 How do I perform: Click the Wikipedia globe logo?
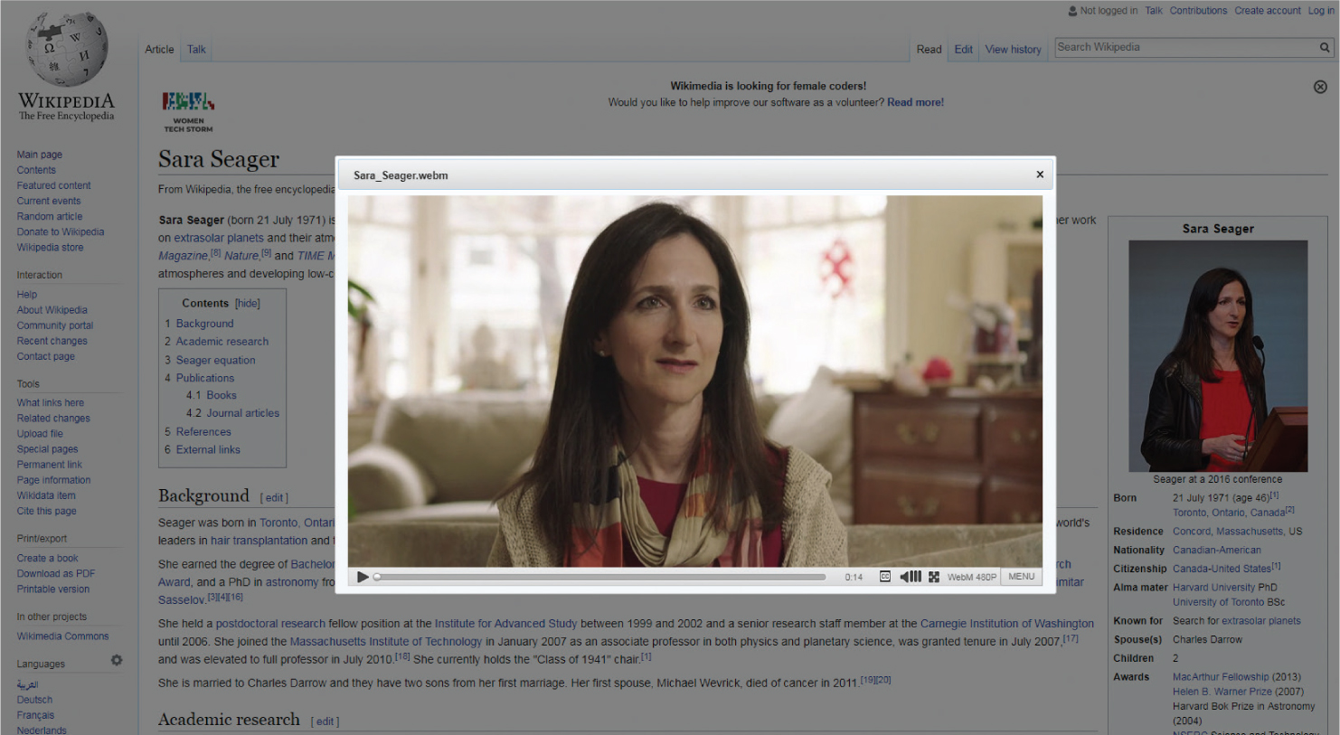point(67,50)
